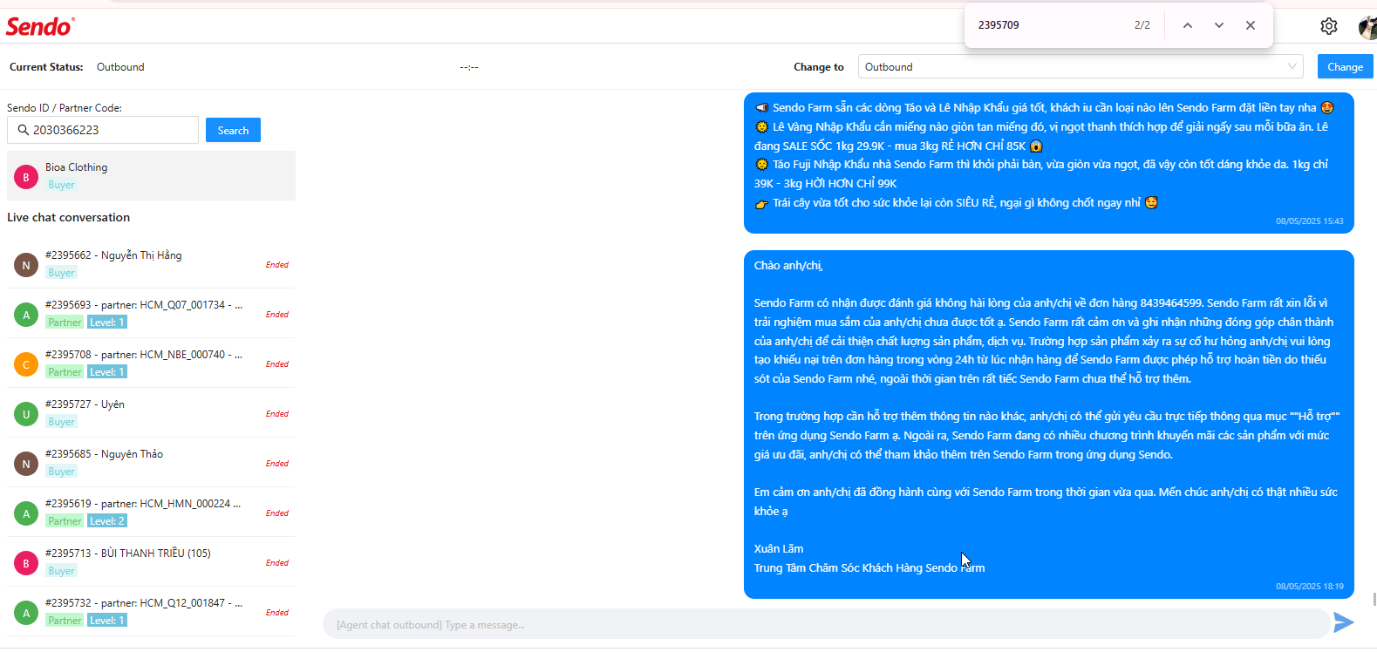
Task: Go to next find result arrow
Action: pyautogui.click(x=1219, y=25)
